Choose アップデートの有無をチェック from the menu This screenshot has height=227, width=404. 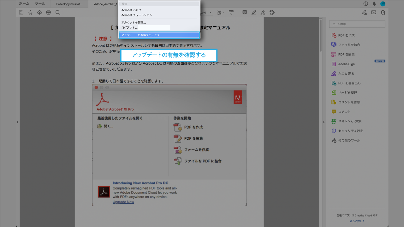tap(143, 35)
